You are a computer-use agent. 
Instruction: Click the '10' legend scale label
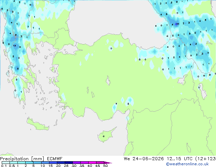[43, 166]
